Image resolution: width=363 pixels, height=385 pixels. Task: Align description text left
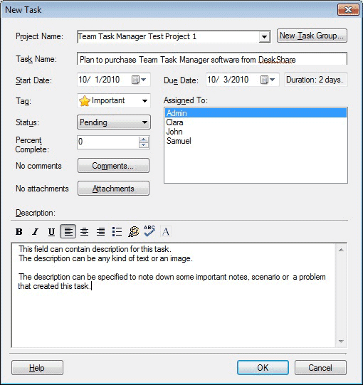coord(68,231)
